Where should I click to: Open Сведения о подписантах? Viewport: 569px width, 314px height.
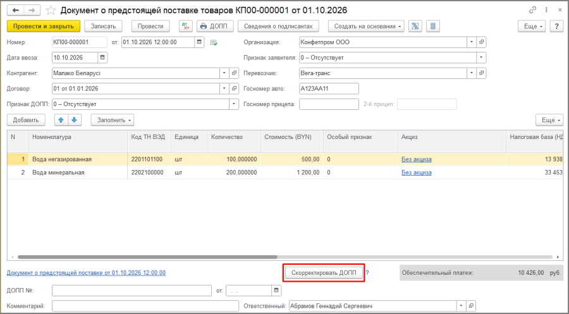(x=278, y=26)
